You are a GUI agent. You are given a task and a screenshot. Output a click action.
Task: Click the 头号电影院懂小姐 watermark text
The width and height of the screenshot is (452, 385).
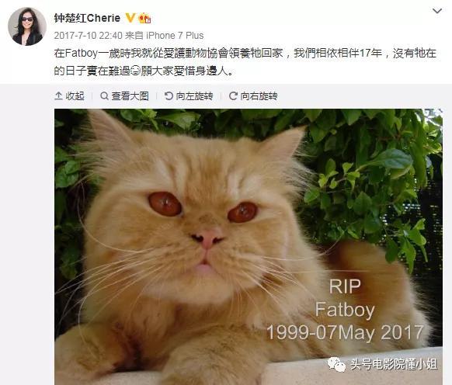point(394,364)
